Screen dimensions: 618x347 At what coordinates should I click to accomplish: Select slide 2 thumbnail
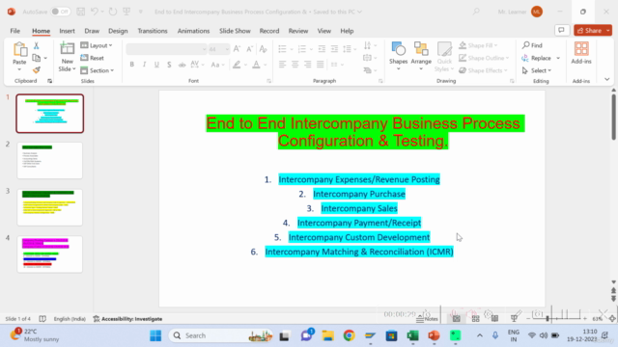tap(49, 161)
